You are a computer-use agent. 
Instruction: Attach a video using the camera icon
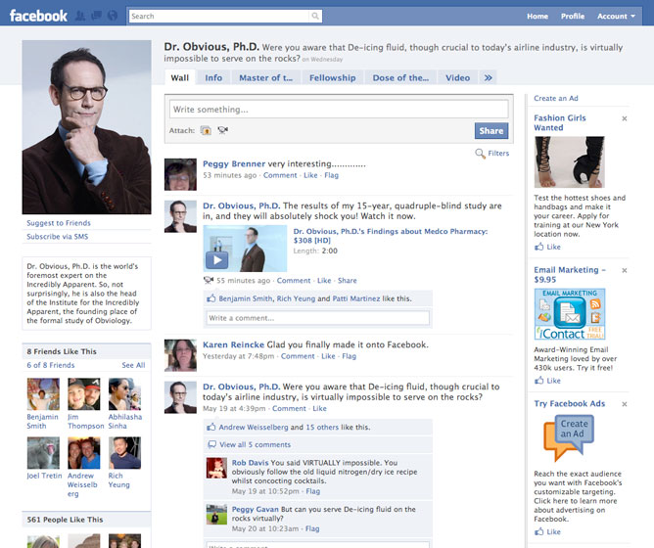[222, 130]
